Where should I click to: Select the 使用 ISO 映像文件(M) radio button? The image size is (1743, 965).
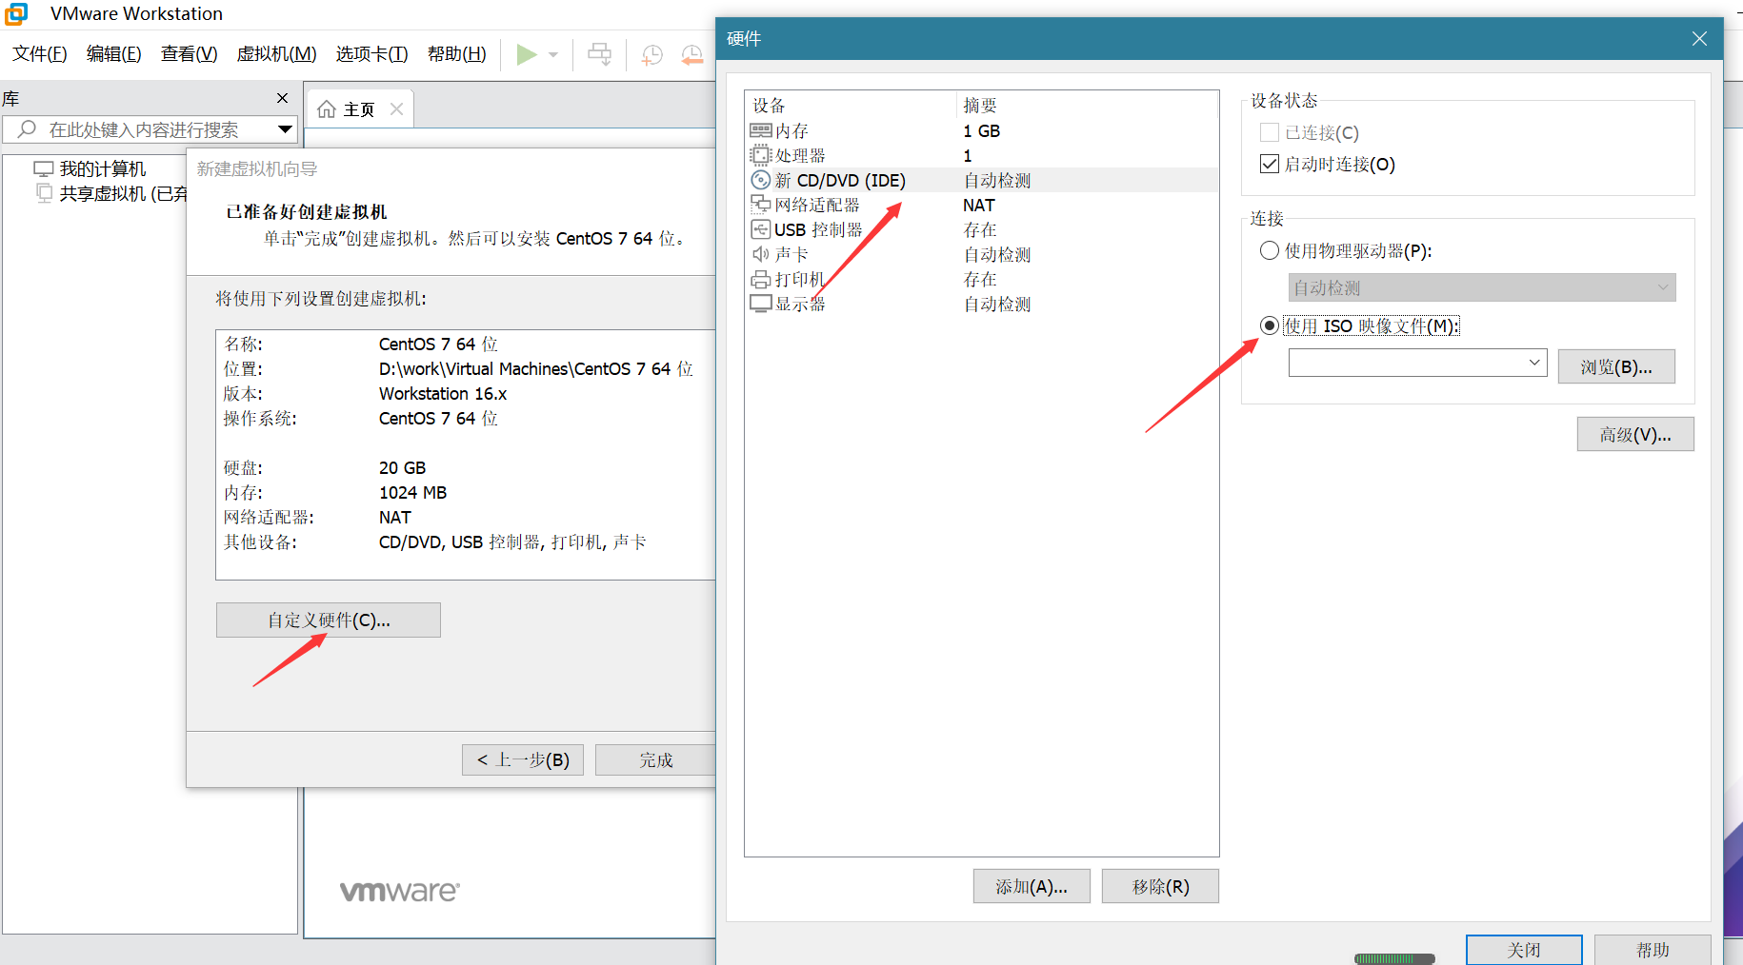[x=1270, y=325]
